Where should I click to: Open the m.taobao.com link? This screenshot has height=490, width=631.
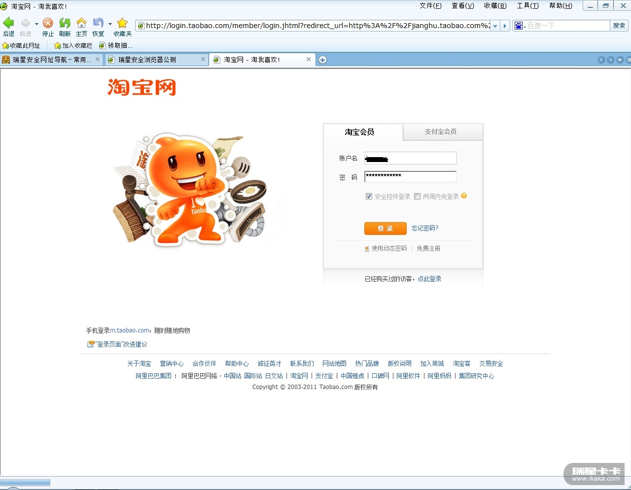[x=130, y=330]
